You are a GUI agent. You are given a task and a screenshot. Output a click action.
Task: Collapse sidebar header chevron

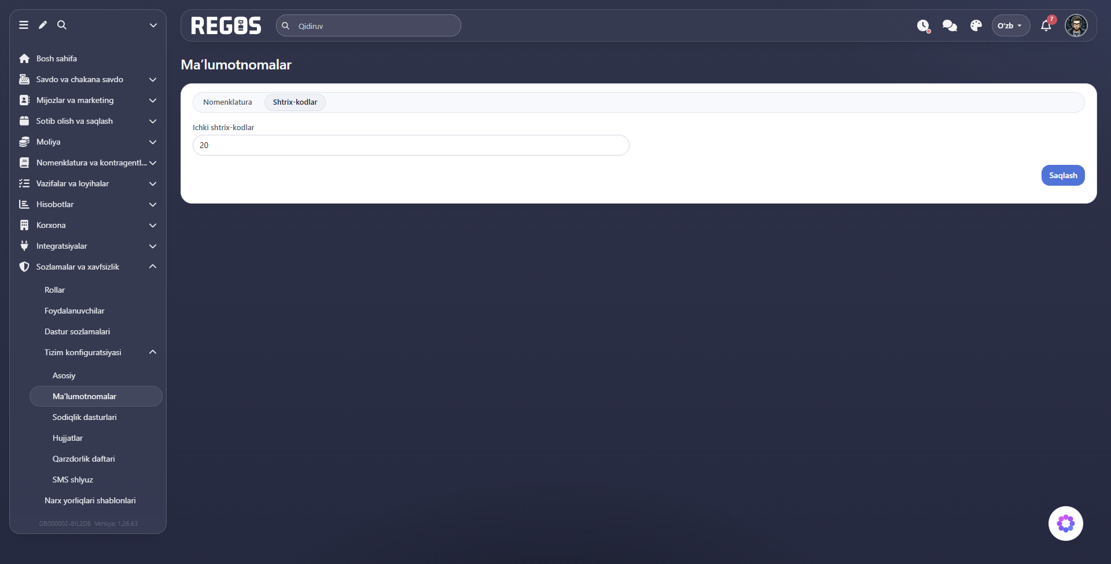tap(153, 25)
